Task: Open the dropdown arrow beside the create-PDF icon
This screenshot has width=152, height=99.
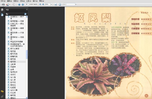Action: click(x=10, y=5)
